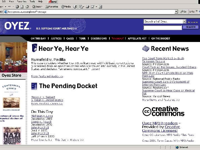Click the Recent News newspaper icon
This screenshot has width=200, height=150.
(146, 48)
